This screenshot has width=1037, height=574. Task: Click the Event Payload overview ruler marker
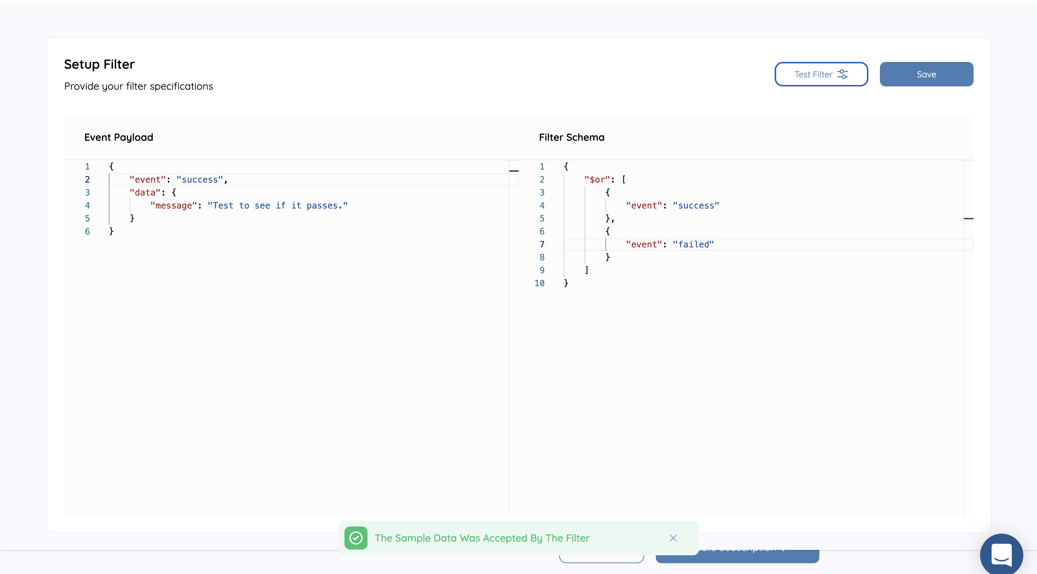pyautogui.click(x=514, y=171)
